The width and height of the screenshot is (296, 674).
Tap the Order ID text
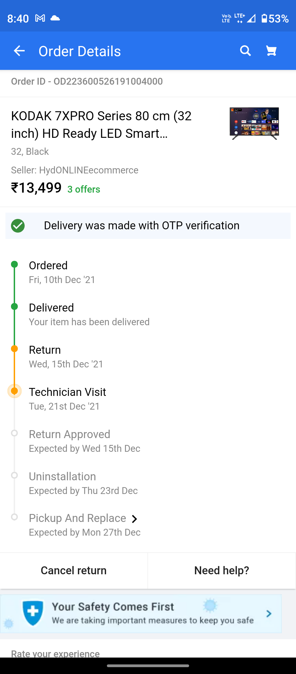coord(87,81)
